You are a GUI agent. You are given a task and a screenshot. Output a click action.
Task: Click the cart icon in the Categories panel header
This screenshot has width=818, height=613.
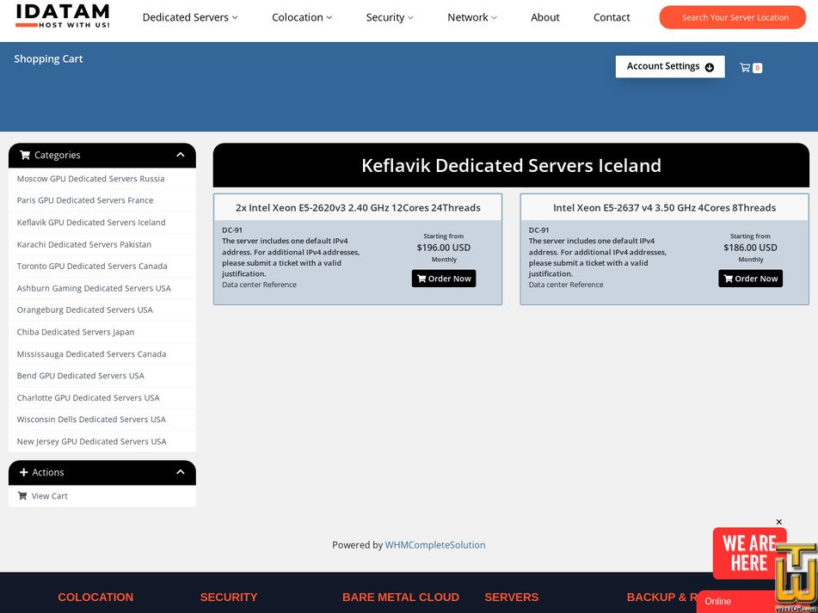26,155
